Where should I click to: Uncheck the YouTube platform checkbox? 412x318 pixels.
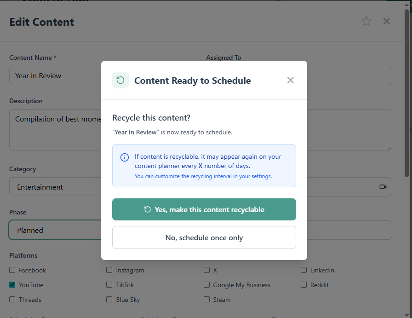pos(12,285)
